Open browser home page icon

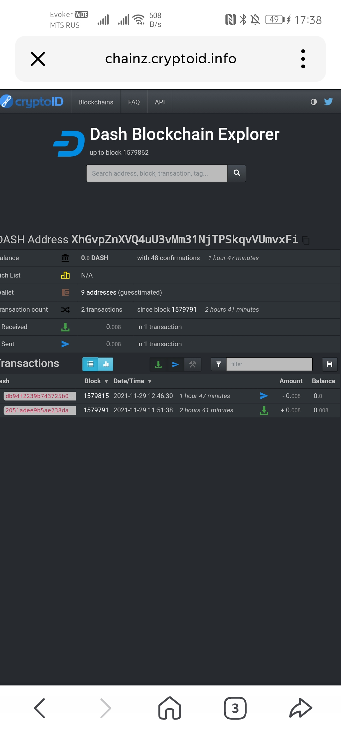[x=170, y=708]
